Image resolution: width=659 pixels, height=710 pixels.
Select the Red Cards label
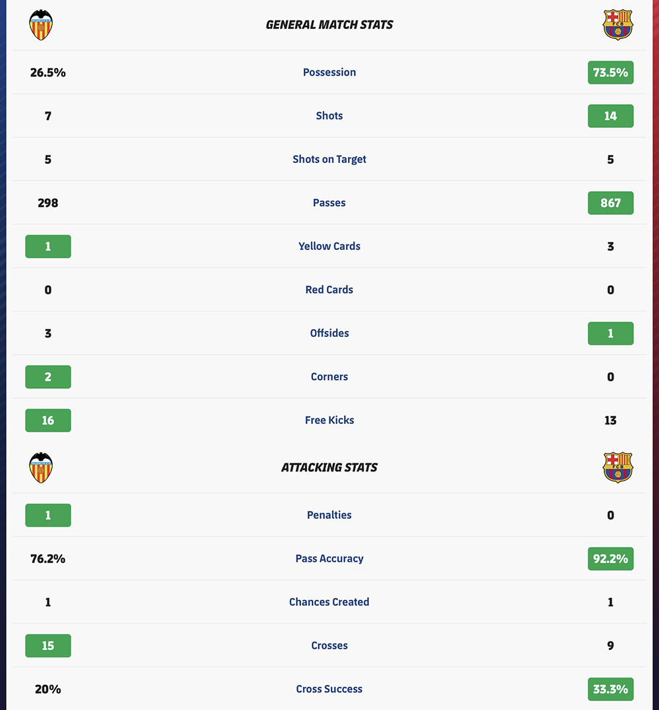click(329, 290)
